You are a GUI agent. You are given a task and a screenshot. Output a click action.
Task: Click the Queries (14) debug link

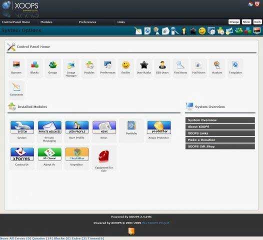tap(42, 238)
